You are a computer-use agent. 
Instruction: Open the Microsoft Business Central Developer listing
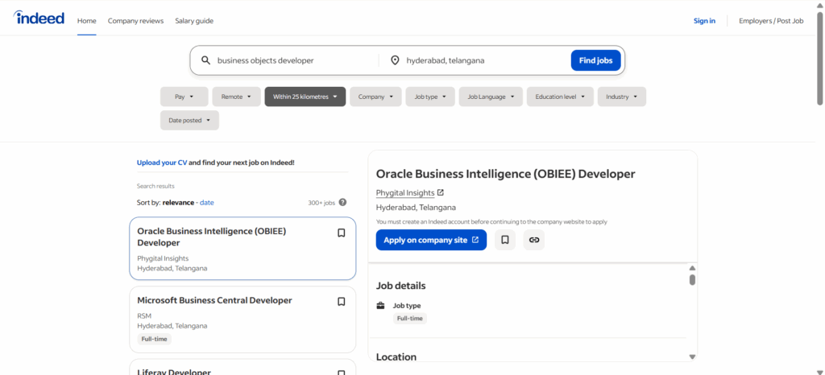pos(214,300)
